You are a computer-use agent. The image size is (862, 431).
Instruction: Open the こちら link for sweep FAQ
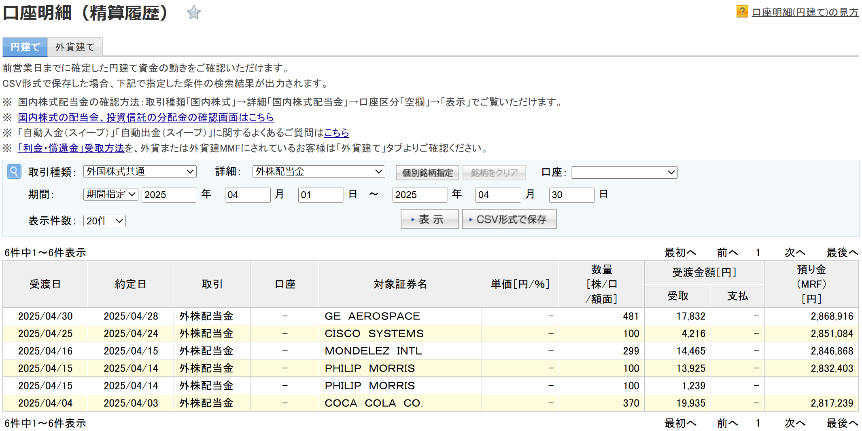pos(336,133)
